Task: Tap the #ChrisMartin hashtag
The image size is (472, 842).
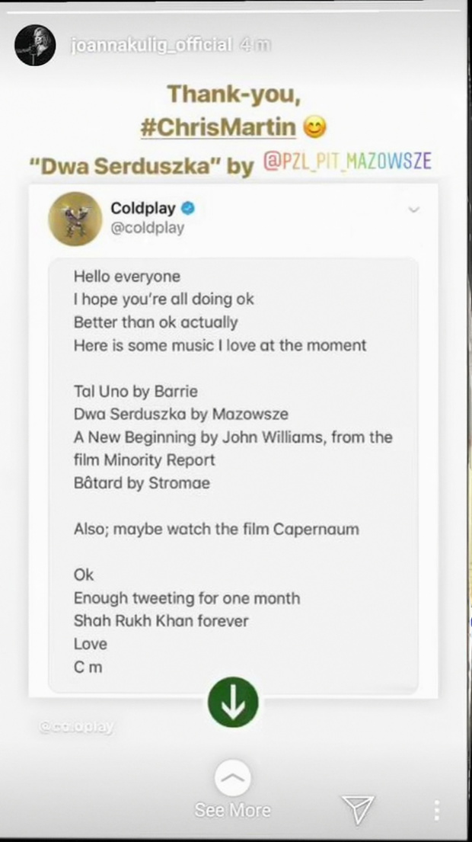Action: click(x=218, y=126)
